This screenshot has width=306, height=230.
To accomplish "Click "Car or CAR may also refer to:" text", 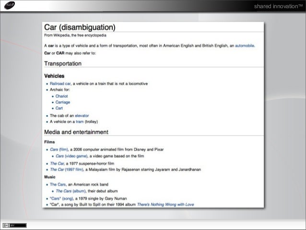I will coord(70,53).
